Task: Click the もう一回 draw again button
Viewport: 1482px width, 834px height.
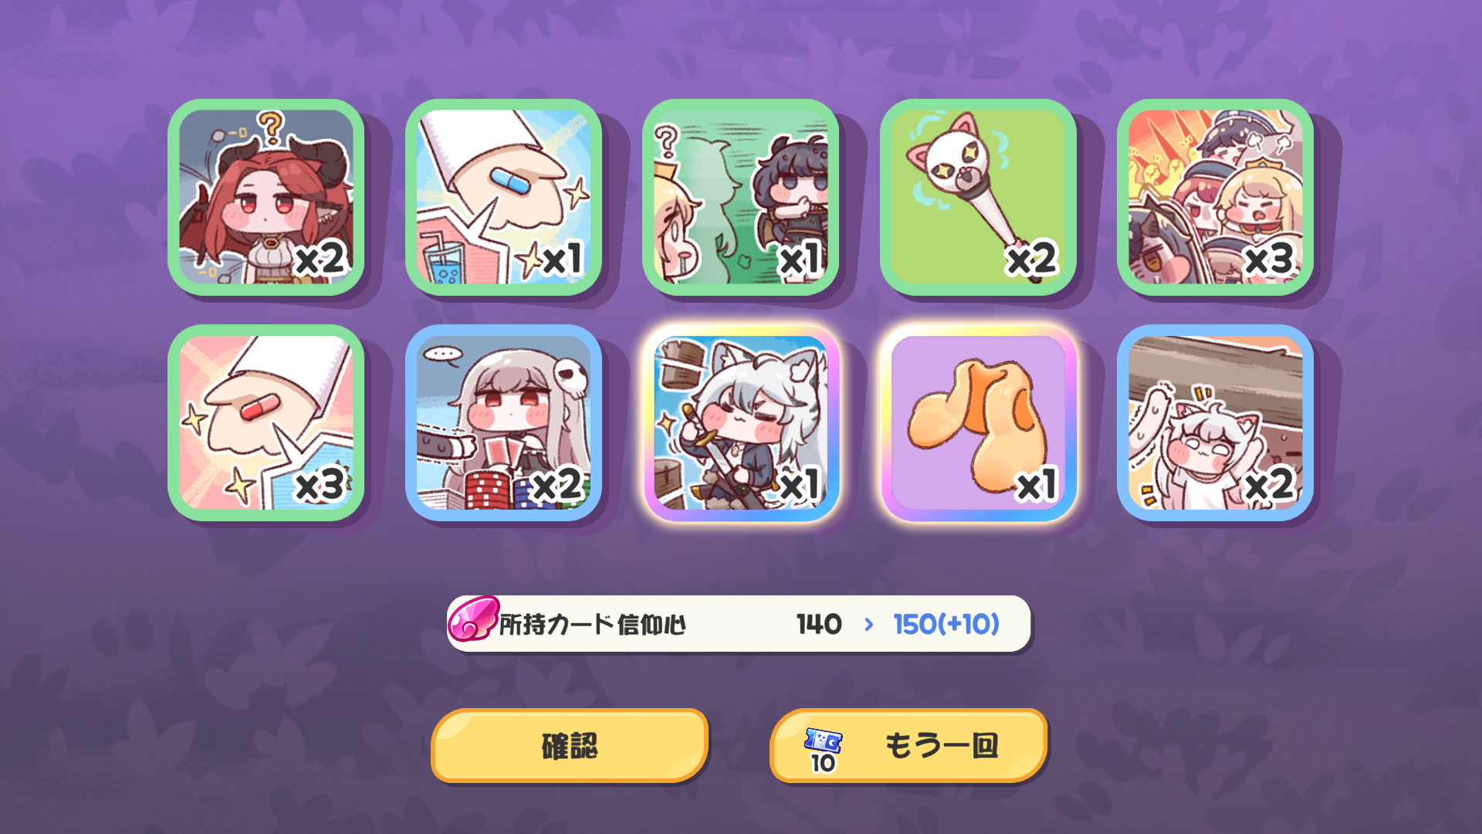Action: coord(908,746)
